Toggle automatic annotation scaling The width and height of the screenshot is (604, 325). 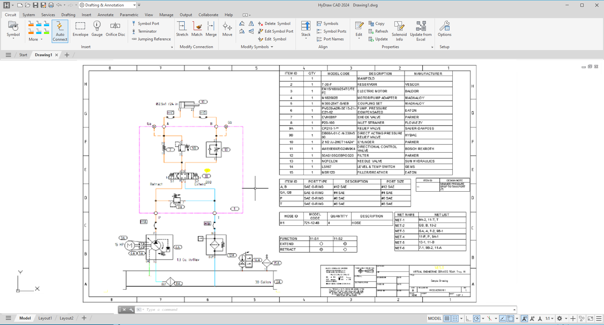532,319
